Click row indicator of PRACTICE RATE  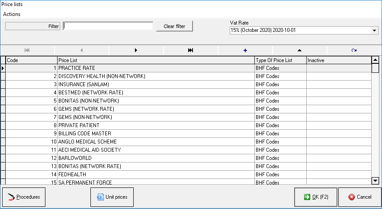3,68
